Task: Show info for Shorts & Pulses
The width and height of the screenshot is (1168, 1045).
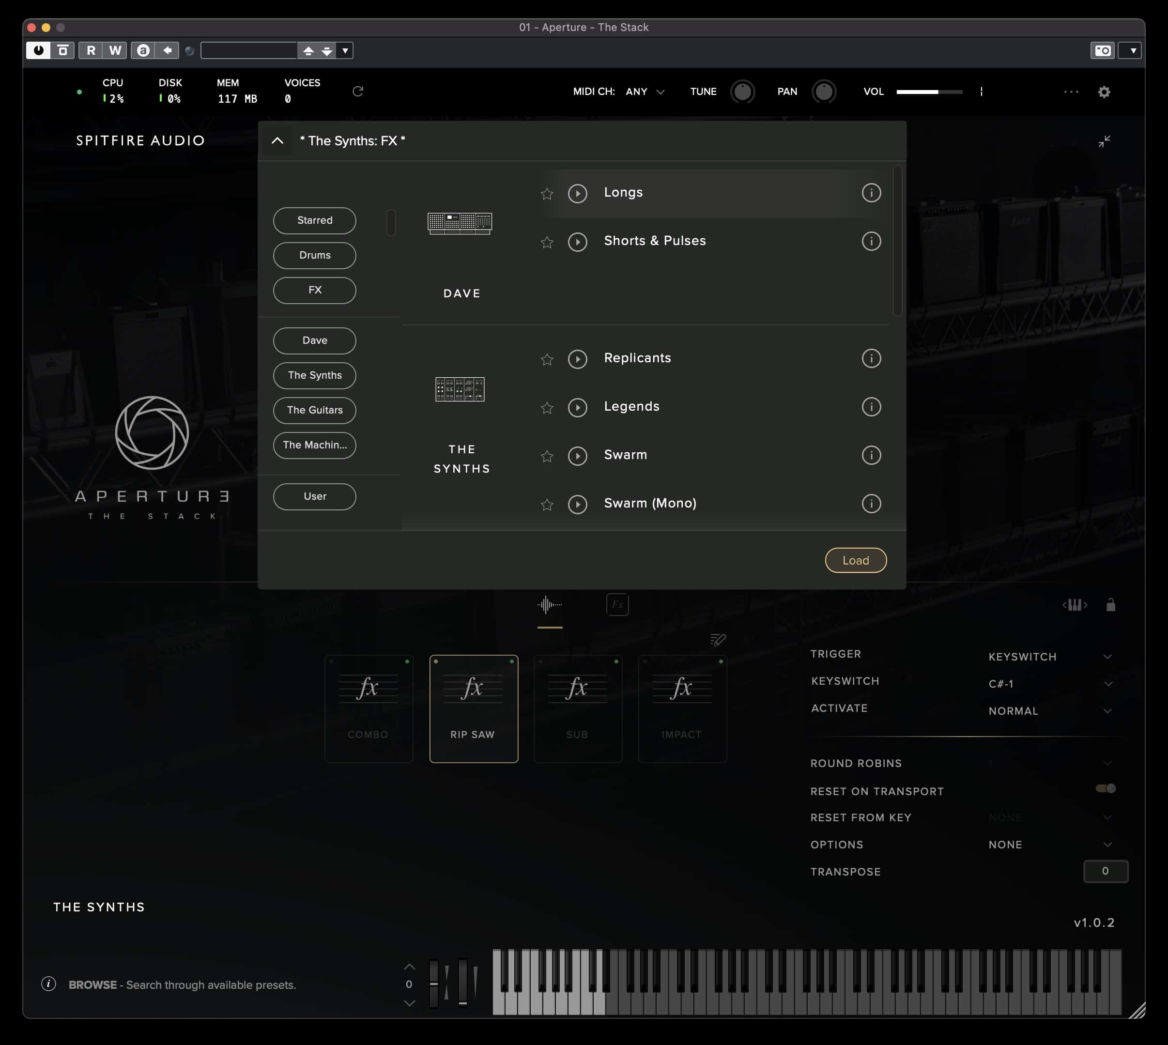Action: (871, 241)
